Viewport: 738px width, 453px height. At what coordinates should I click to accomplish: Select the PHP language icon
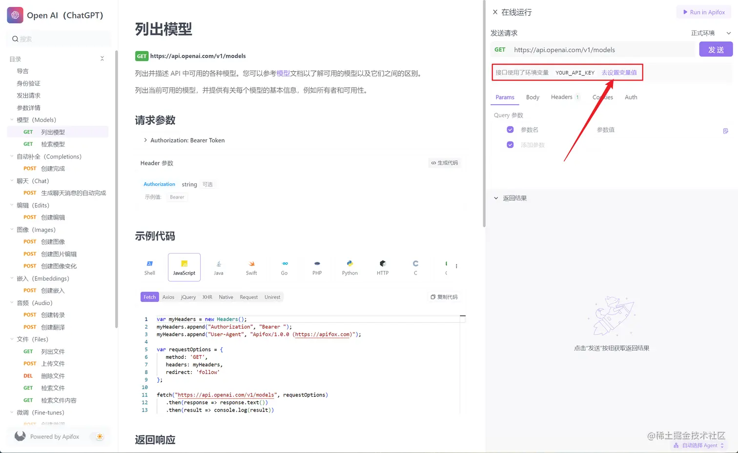pyautogui.click(x=317, y=263)
